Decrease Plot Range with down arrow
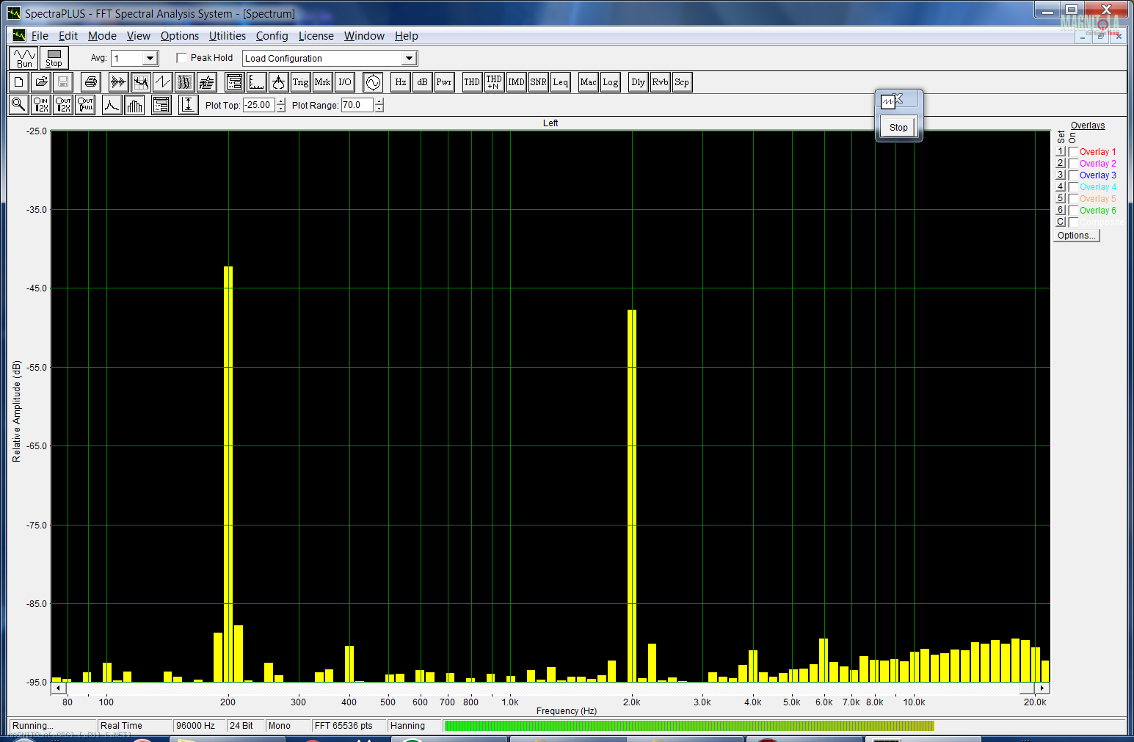This screenshot has height=742, width=1134. coord(379,109)
